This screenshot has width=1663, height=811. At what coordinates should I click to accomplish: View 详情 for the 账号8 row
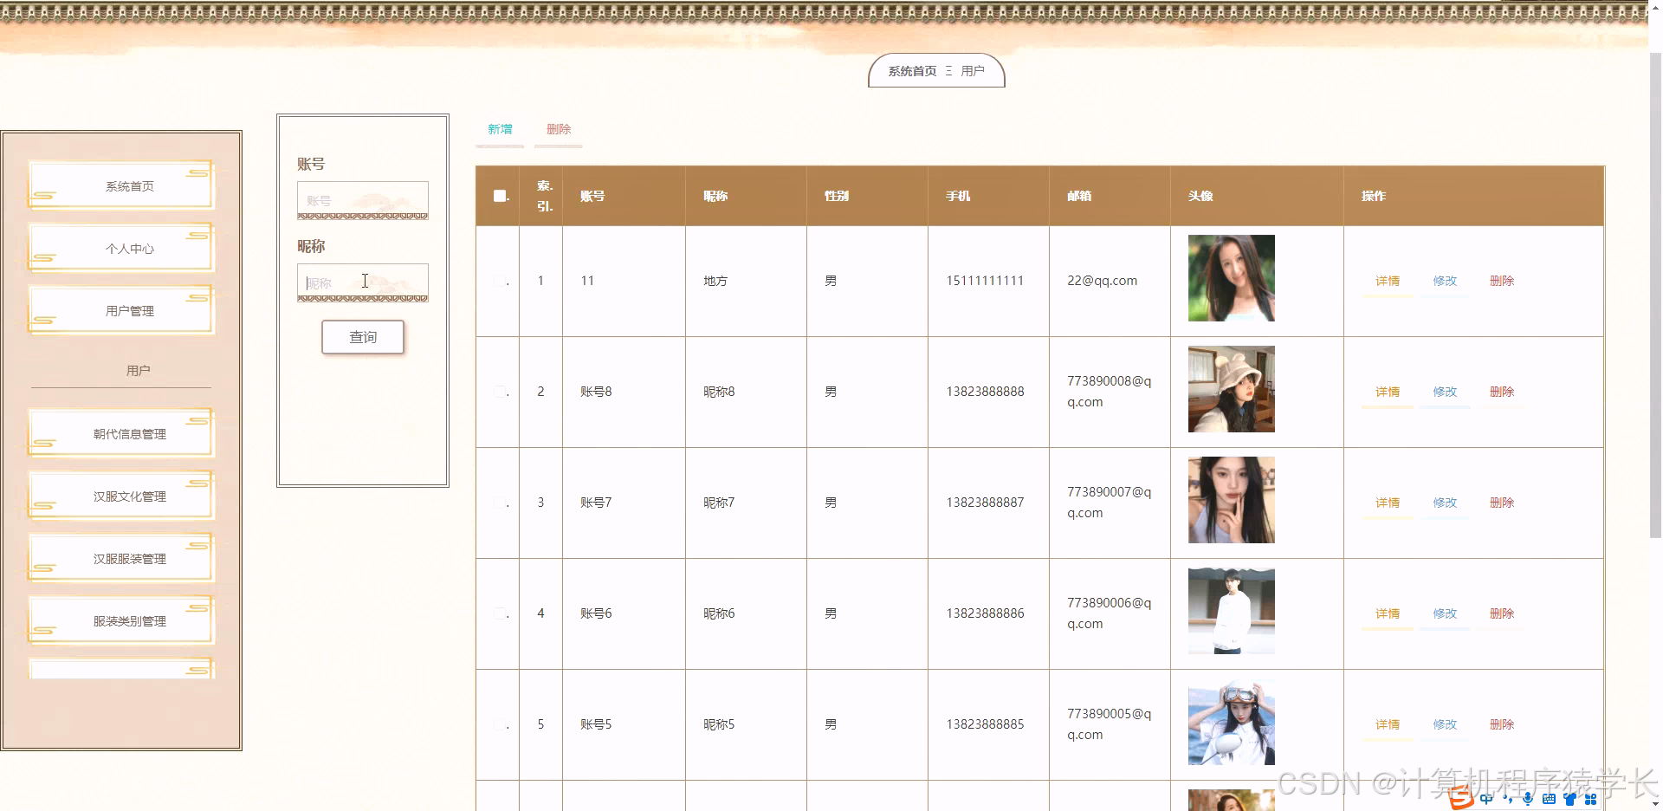point(1388,392)
